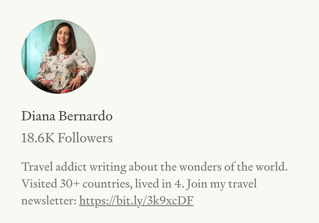319x223 pixels.
Task: Click the word "Followers"
Action: 85,138
